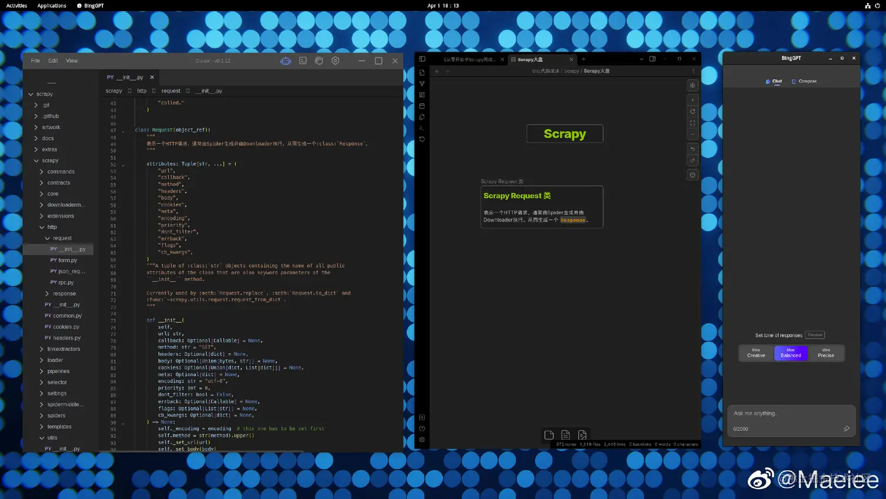The width and height of the screenshot is (886, 499).
Task: Close the __init__.py editor tab
Action: (152, 77)
